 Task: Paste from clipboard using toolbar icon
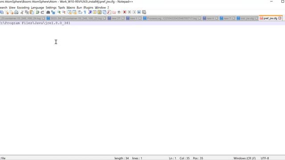(x=32, y=12)
